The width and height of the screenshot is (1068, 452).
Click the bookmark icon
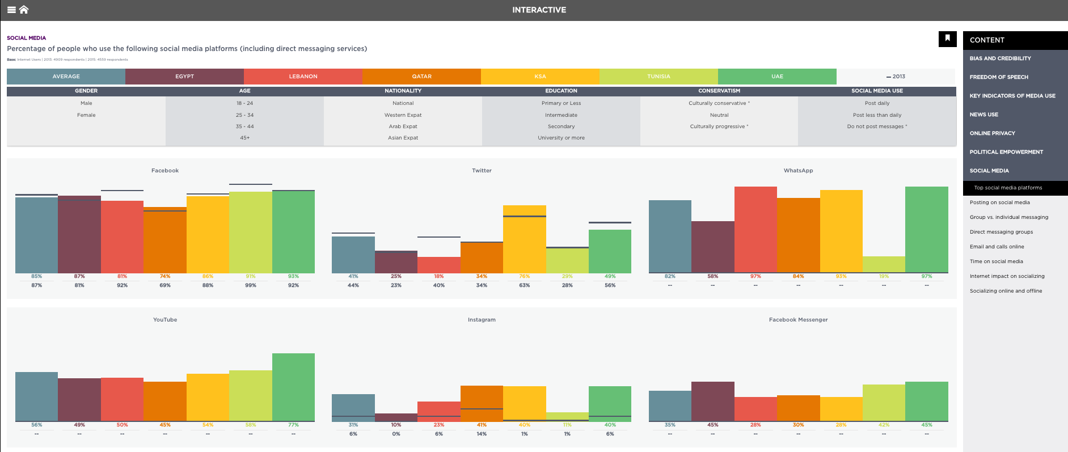947,39
